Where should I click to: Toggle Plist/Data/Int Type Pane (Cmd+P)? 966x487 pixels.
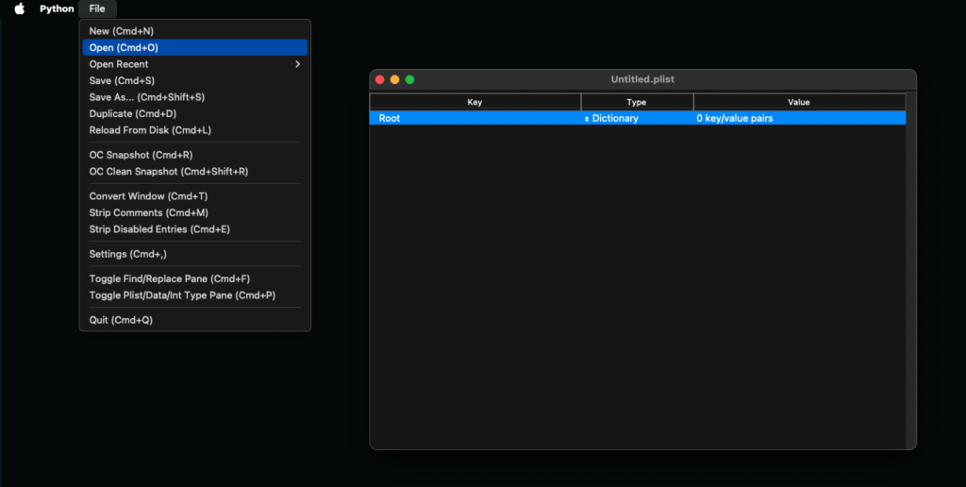[194, 296]
